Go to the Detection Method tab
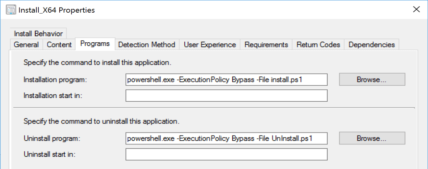The image size is (428, 169). tap(146, 45)
